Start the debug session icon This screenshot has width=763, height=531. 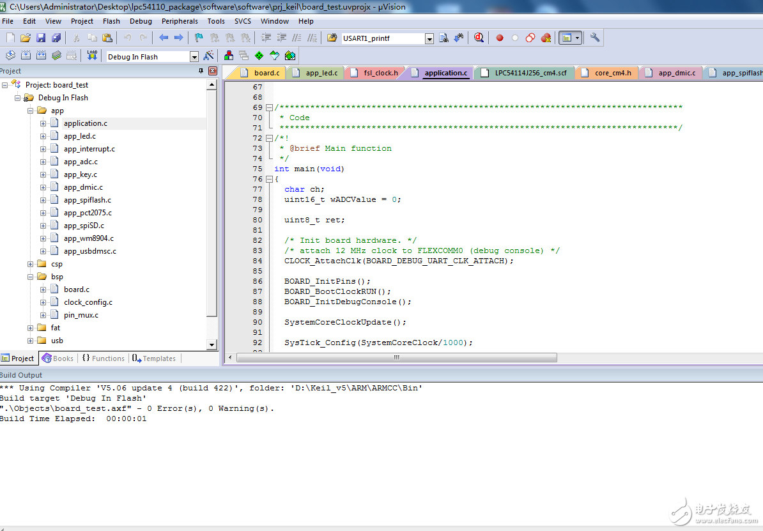(479, 38)
